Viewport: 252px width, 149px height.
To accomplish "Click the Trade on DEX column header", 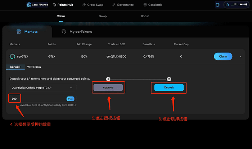I will click(117, 44).
